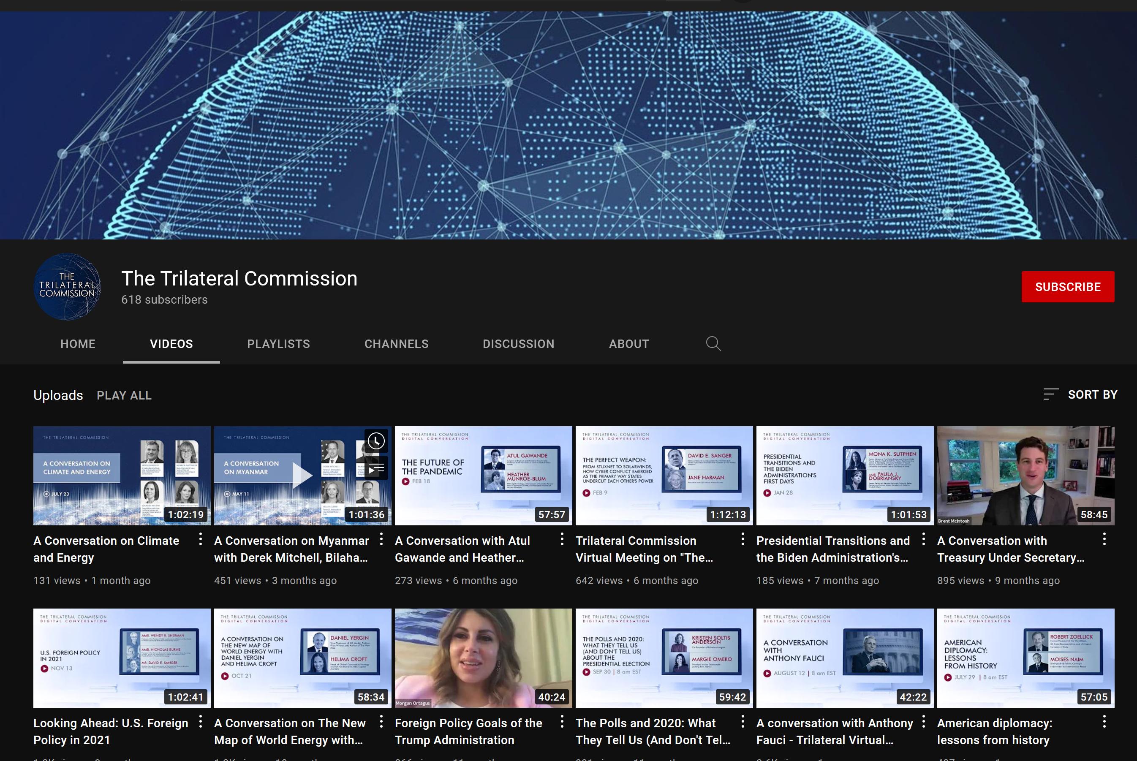The width and height of the screenshot is (1137, 761).
Task: Switch to the About tab
Action: [628, 344]
